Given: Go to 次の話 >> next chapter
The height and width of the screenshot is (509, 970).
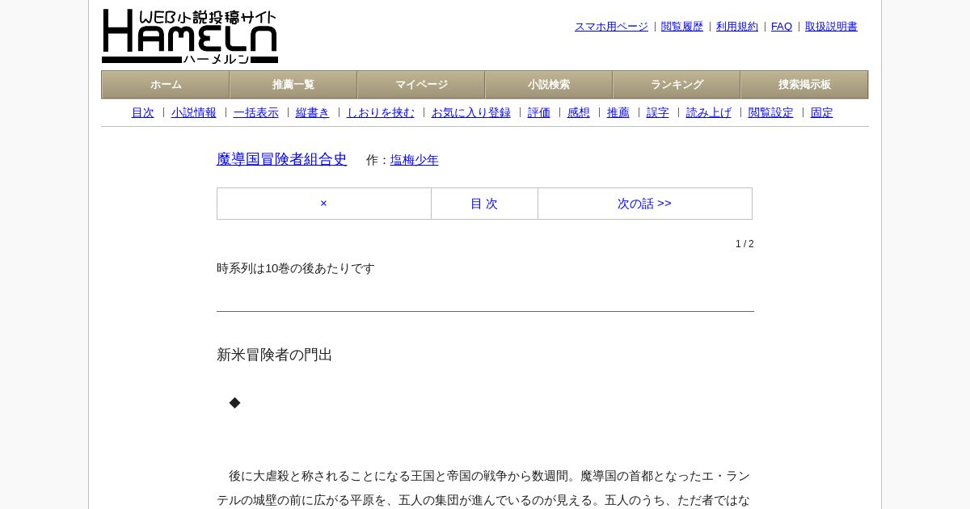Looking at the screenshot, I should click(x=644, y=204).
